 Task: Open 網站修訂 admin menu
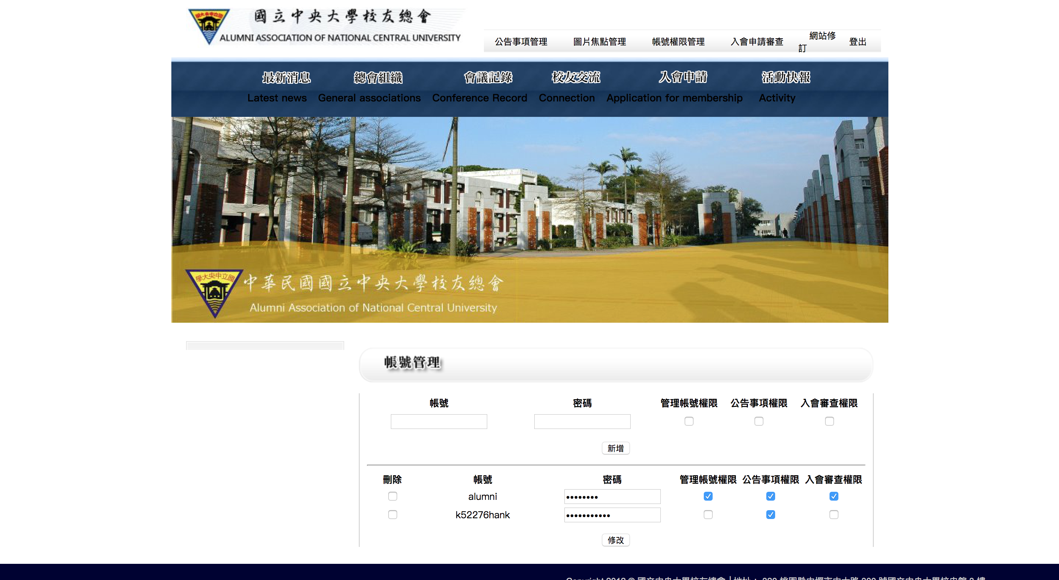[817, 42]
